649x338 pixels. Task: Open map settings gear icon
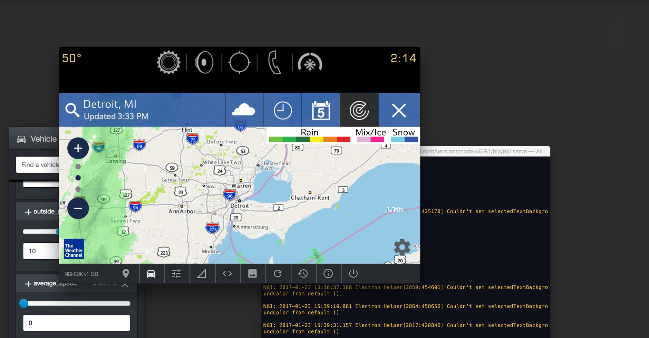click(x=402, y=247)
